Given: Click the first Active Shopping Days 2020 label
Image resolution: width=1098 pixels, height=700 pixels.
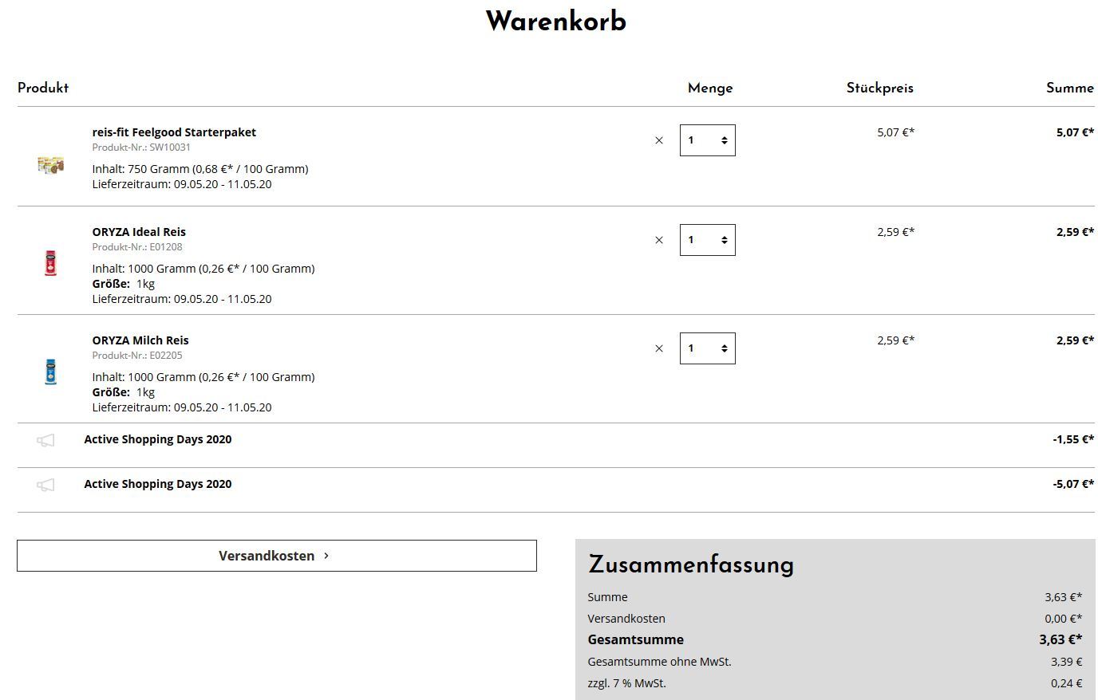Looking at the screenshot, I should (158, 439).
